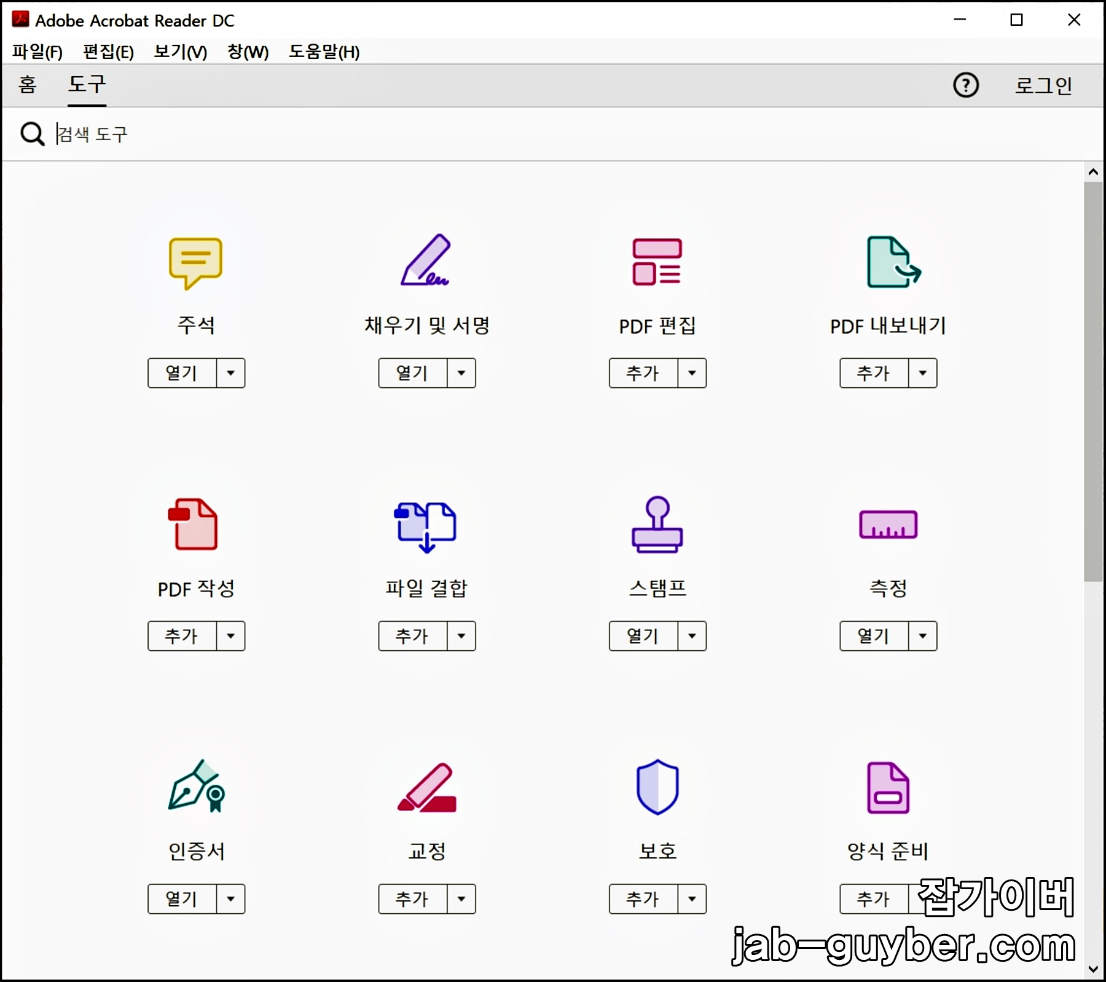The height and width of the screenshot is (982, 1106).
Task: Click the Adobe Acrobat logo in title bar
Action: coord(20,19)
